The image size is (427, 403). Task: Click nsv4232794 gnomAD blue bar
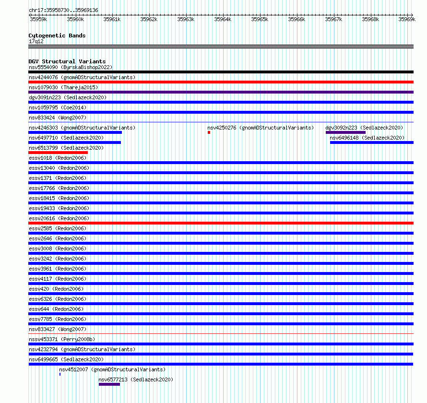pyautogui.click(x=221, y=354)
